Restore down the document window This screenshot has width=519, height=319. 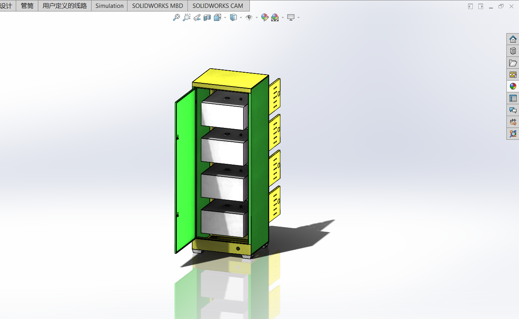point(501,6)
